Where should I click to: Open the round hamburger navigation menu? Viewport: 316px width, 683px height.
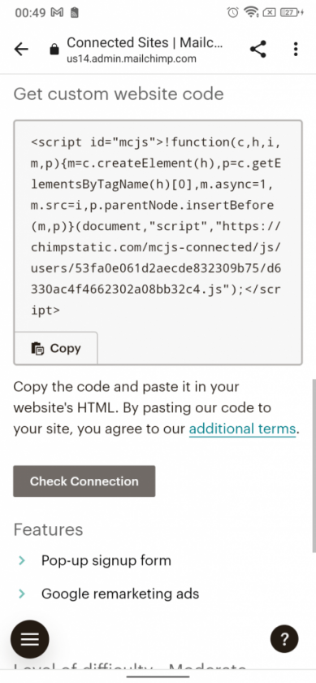[x=29, y=639]
